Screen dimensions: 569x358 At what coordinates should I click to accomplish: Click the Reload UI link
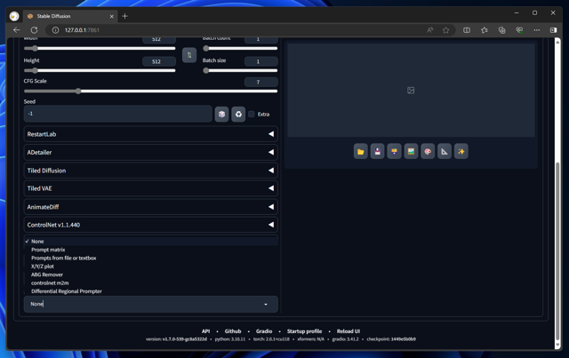pos(348,331)
